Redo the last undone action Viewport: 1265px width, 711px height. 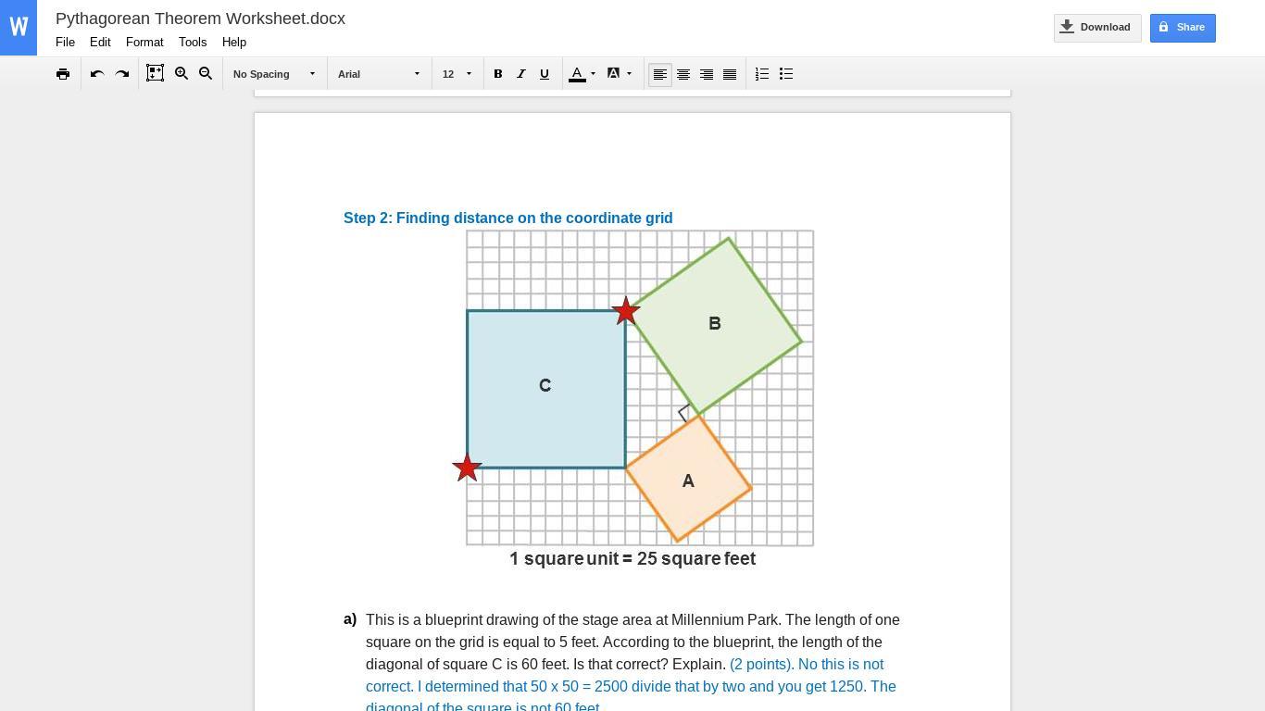pos(122,74)
